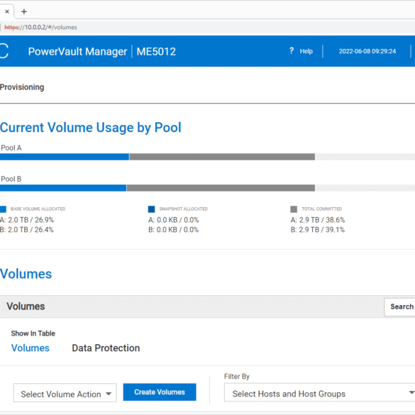The width and height of the screenshot is (415, 415).
Task: Click snapshot value A: 0.0 KB / 0.0%
Action: 173,220
